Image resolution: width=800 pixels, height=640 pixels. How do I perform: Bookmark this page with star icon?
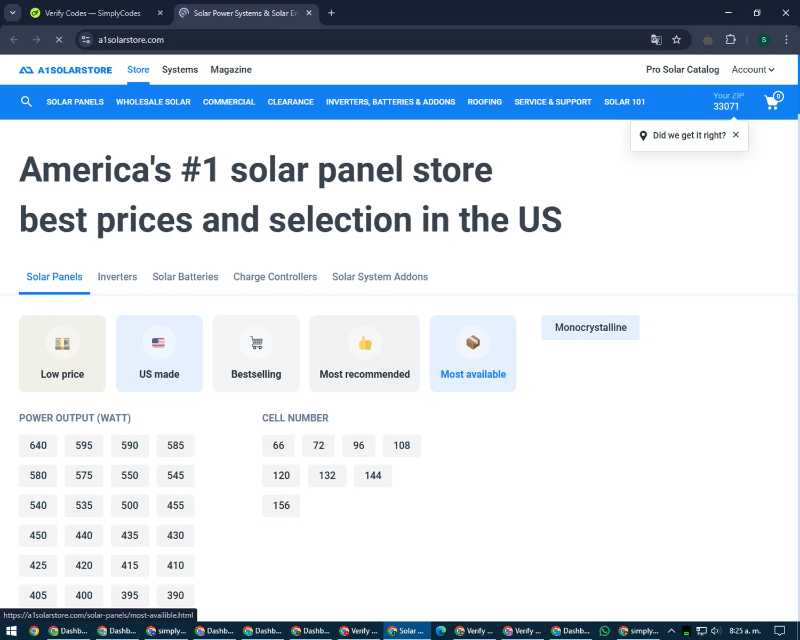(676, 39)
